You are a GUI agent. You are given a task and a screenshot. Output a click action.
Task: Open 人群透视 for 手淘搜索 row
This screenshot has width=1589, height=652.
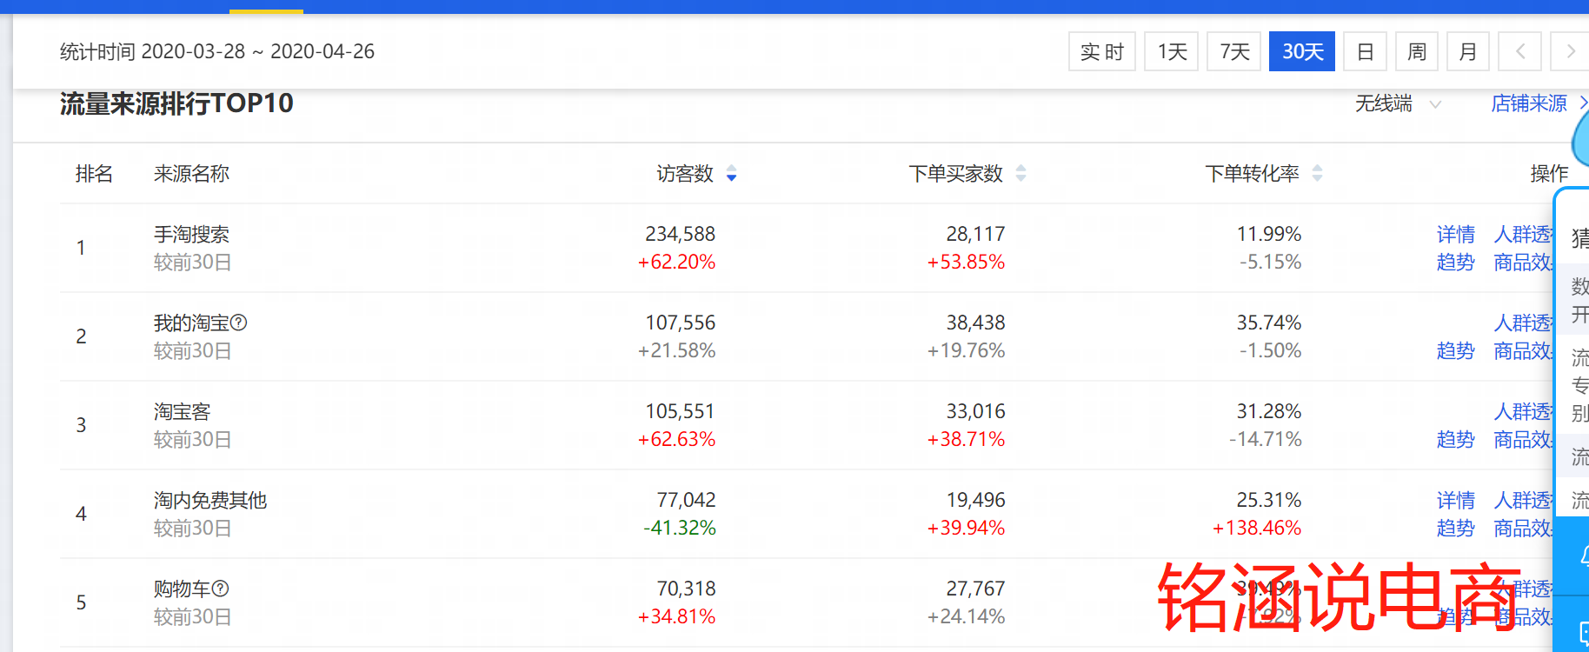pos(1523,234)
